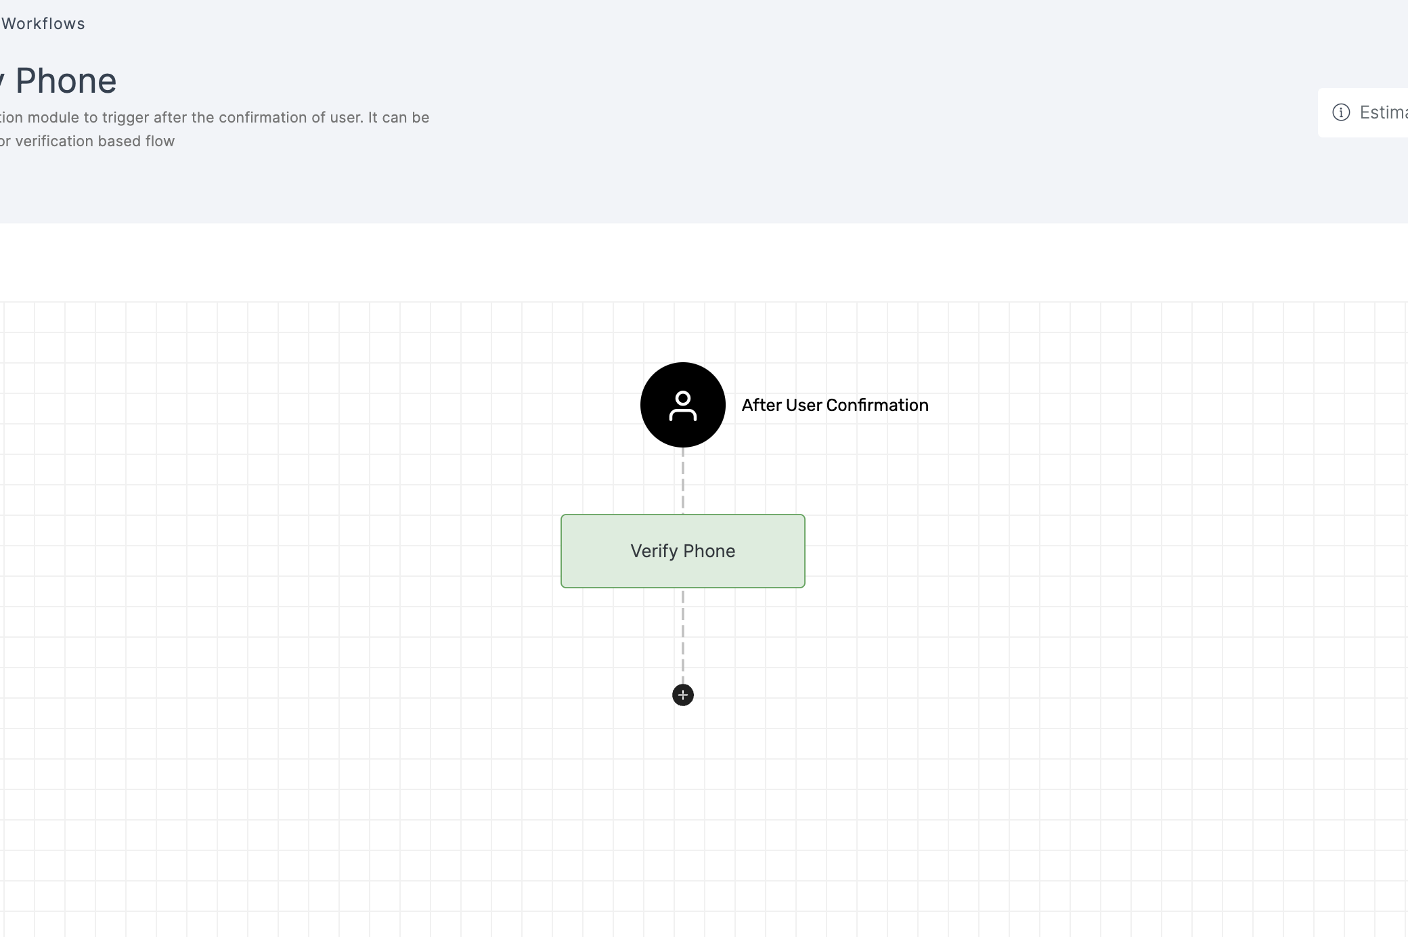
Task: Click the Phone page heading
Action: click(x=58, y=81)
